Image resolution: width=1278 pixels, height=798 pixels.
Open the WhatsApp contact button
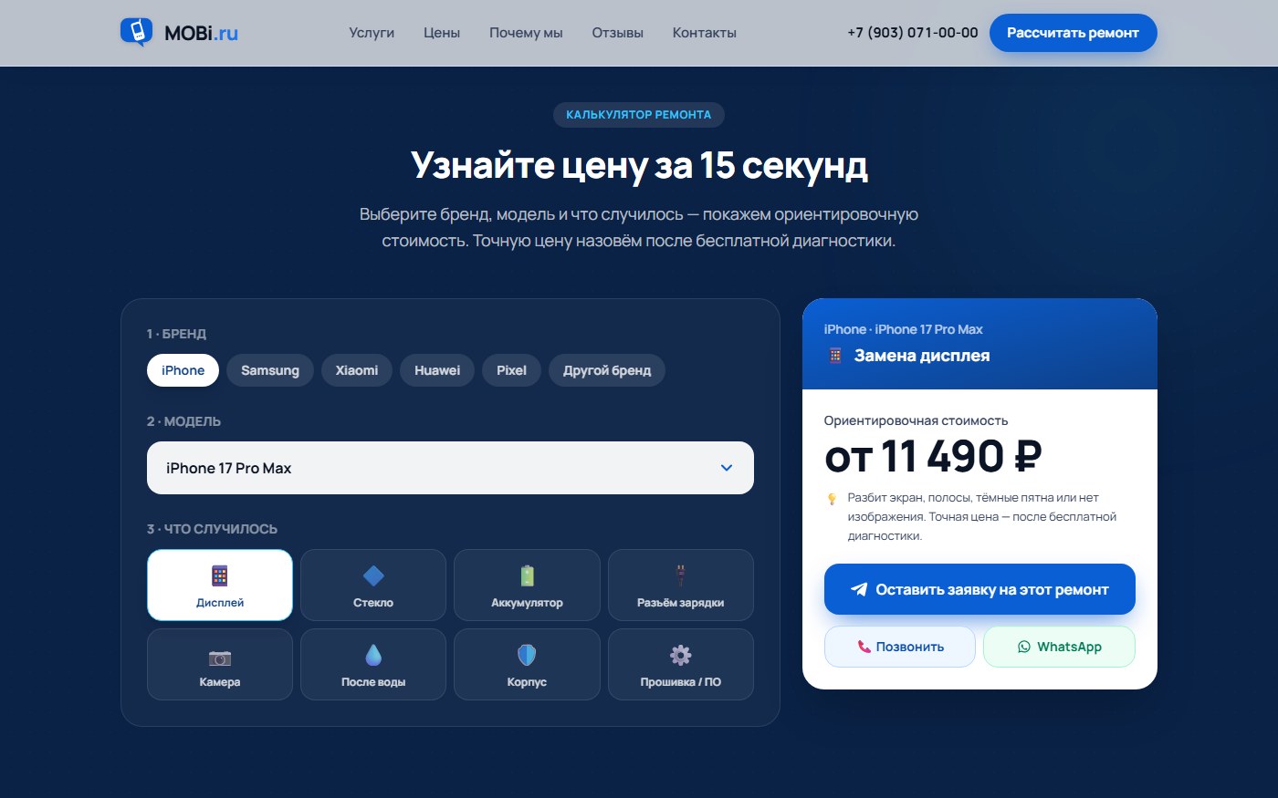tap(1059, 647)
